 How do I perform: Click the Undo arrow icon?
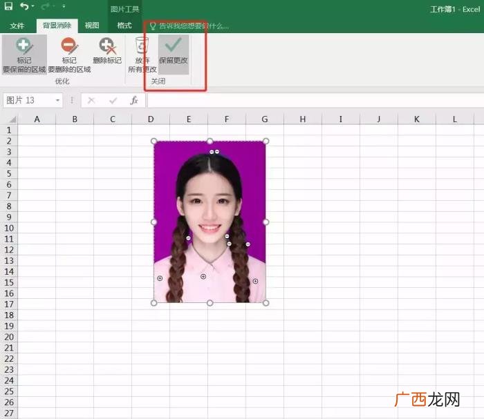tap(24, 6)
